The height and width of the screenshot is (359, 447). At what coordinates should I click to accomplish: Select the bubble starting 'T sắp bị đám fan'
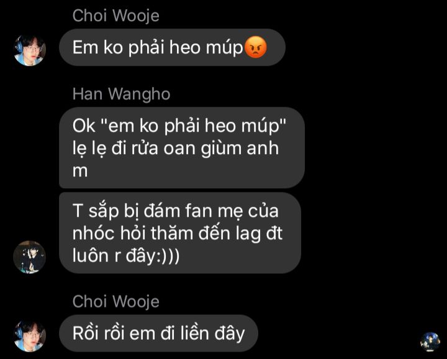(x=180, y=233)
